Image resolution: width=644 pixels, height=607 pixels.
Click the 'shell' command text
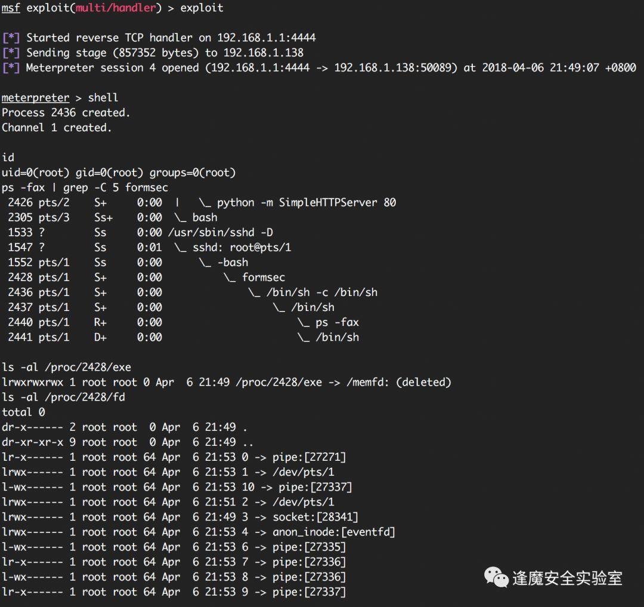click(x=103, y=98)
